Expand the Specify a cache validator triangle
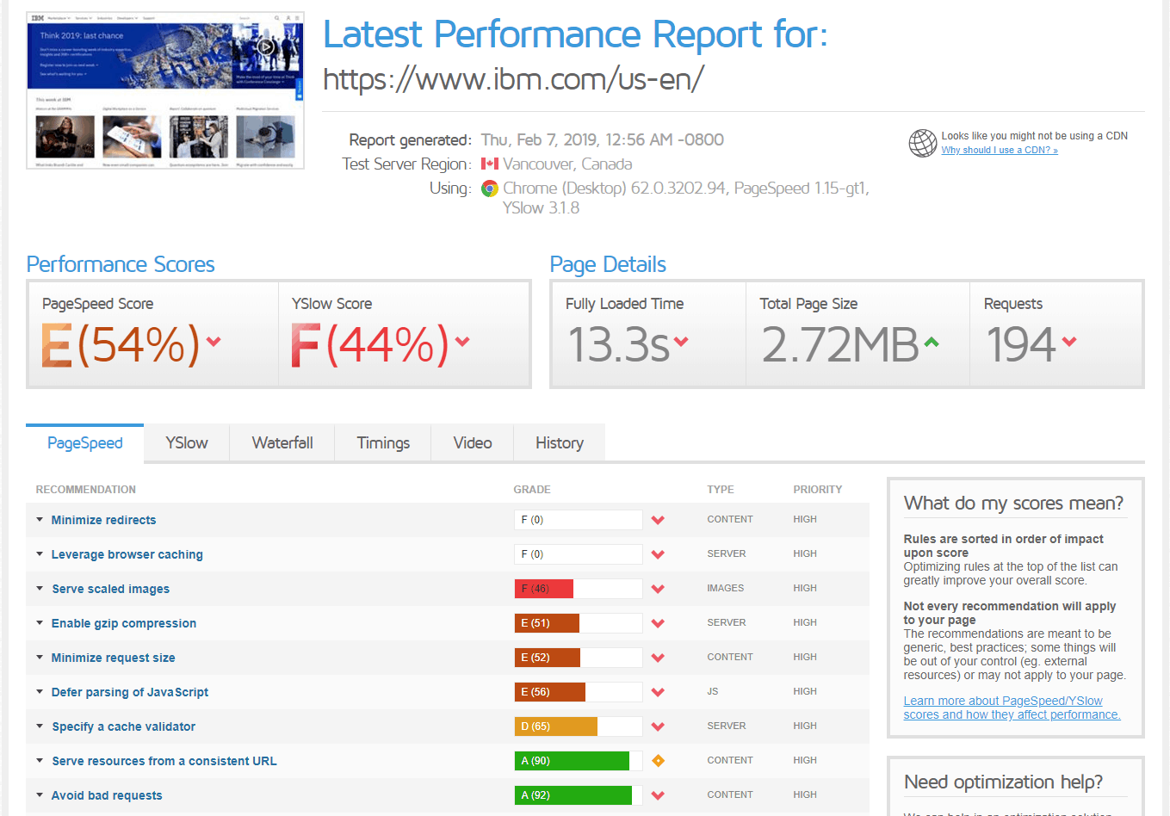The width and height of the screenshot is (1170, 816). [x=40, y=726]
